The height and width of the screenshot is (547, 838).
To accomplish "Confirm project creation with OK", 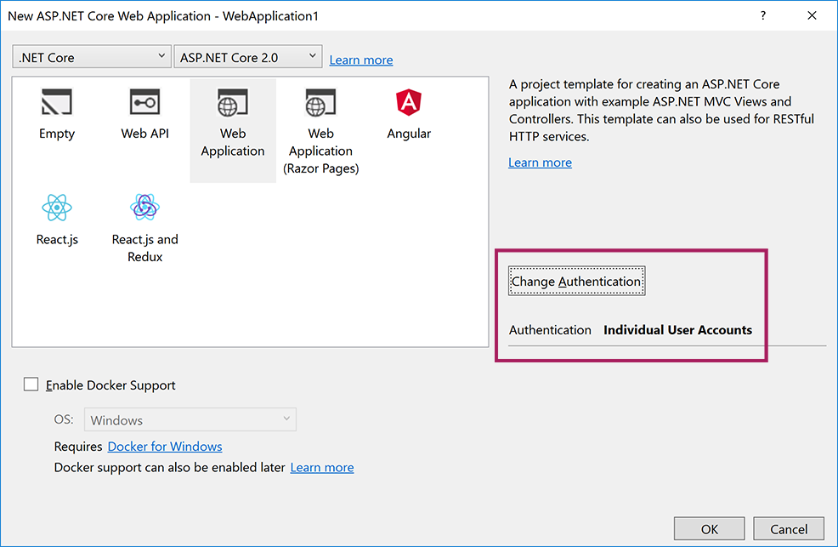I will point(709,528).
